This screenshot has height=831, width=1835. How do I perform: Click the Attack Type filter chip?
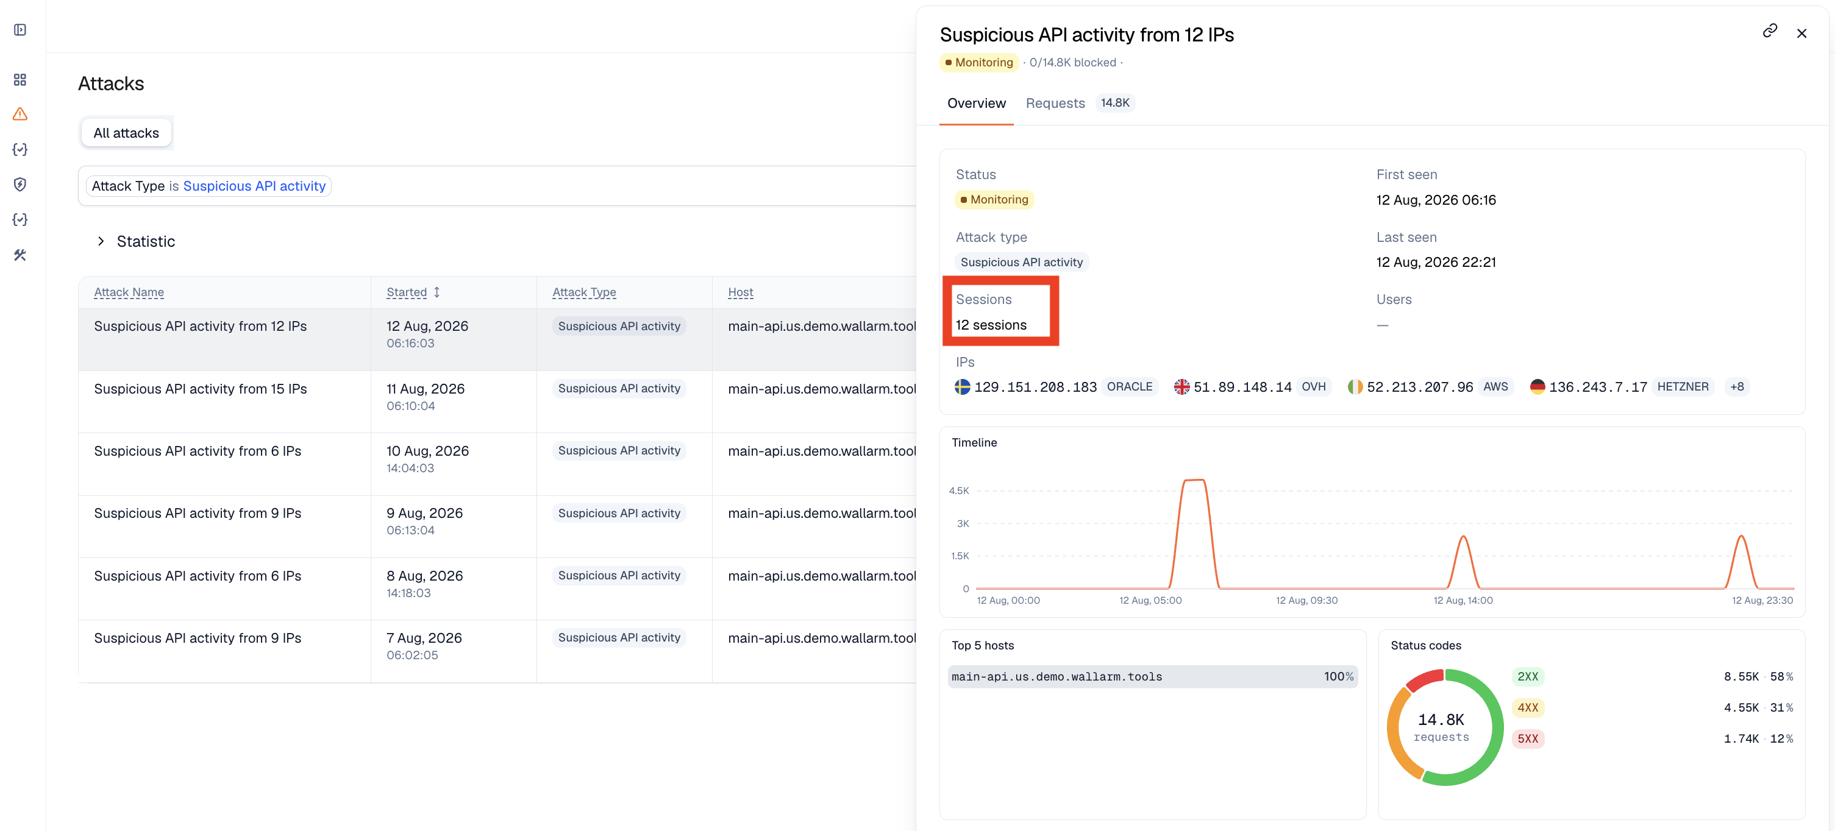coord(208,186)
